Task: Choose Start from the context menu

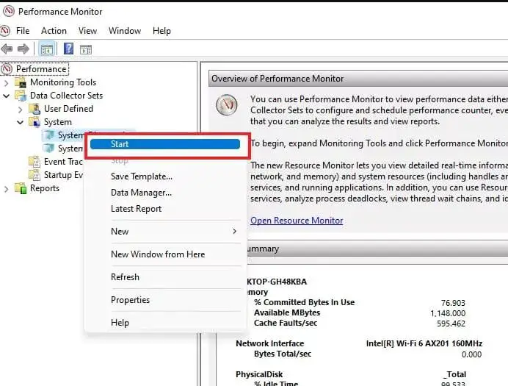Action: point(165,144)
